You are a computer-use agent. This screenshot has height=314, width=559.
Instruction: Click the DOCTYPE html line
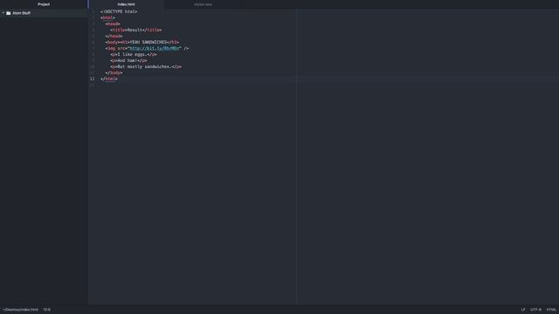point(119,11)
